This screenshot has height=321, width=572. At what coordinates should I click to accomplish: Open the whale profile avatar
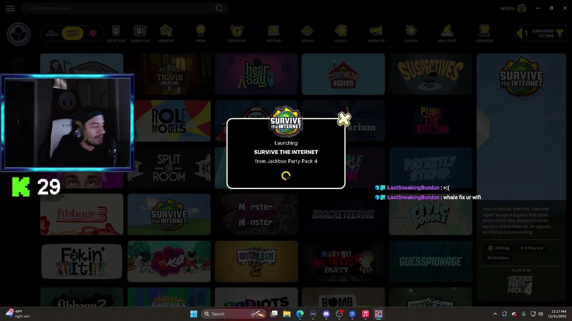coord(521,8)
